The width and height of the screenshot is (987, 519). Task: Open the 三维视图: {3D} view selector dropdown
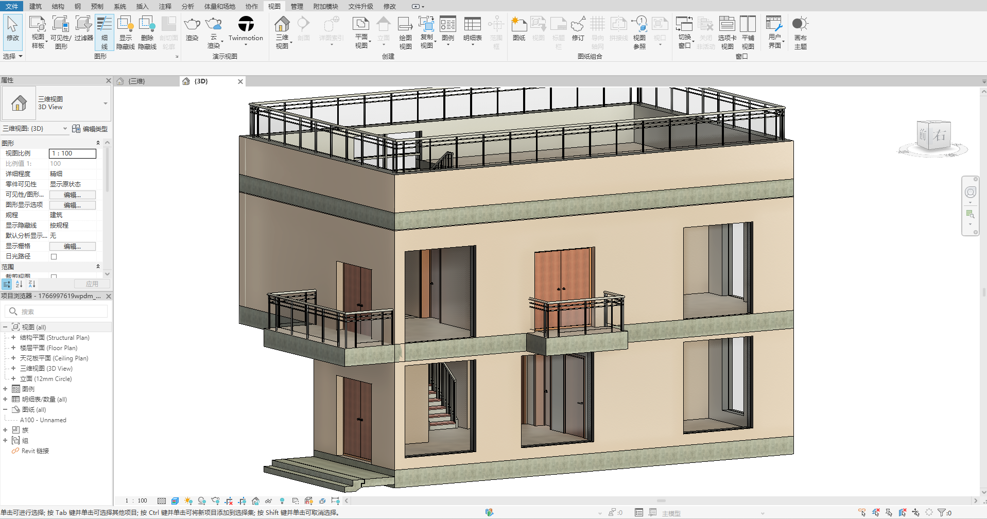point(65,128)
